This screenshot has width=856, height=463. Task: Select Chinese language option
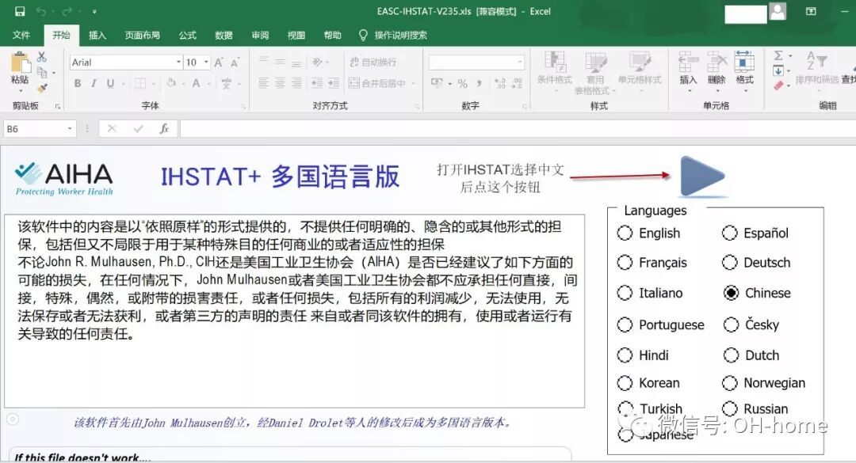pyautogui.click(x=757, y=294)
